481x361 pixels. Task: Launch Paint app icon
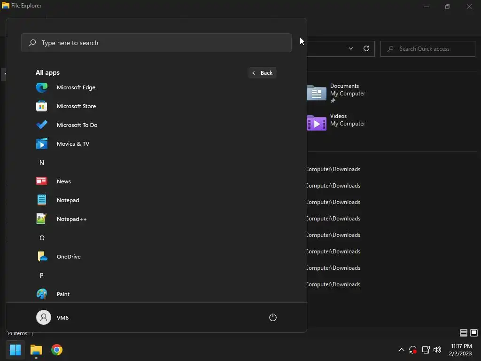pyautogui.click(x=42, y=294)
